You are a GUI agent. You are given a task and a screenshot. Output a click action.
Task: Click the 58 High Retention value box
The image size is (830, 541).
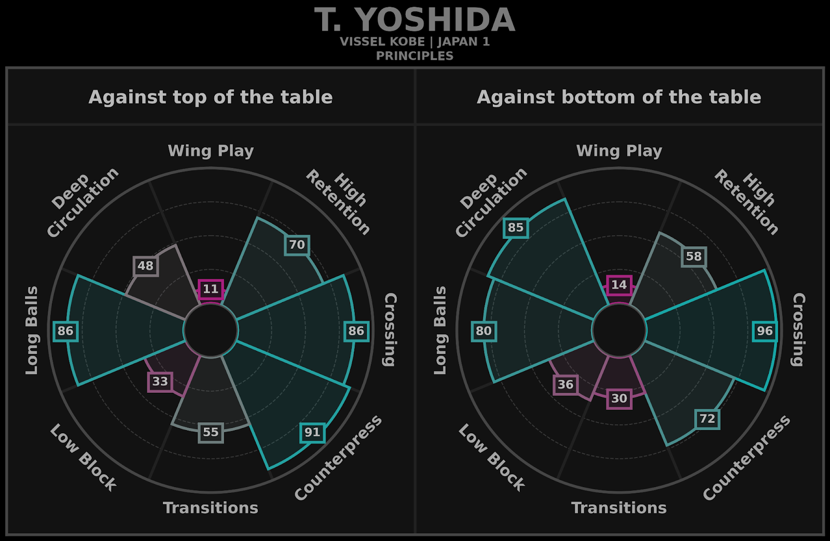694,257
